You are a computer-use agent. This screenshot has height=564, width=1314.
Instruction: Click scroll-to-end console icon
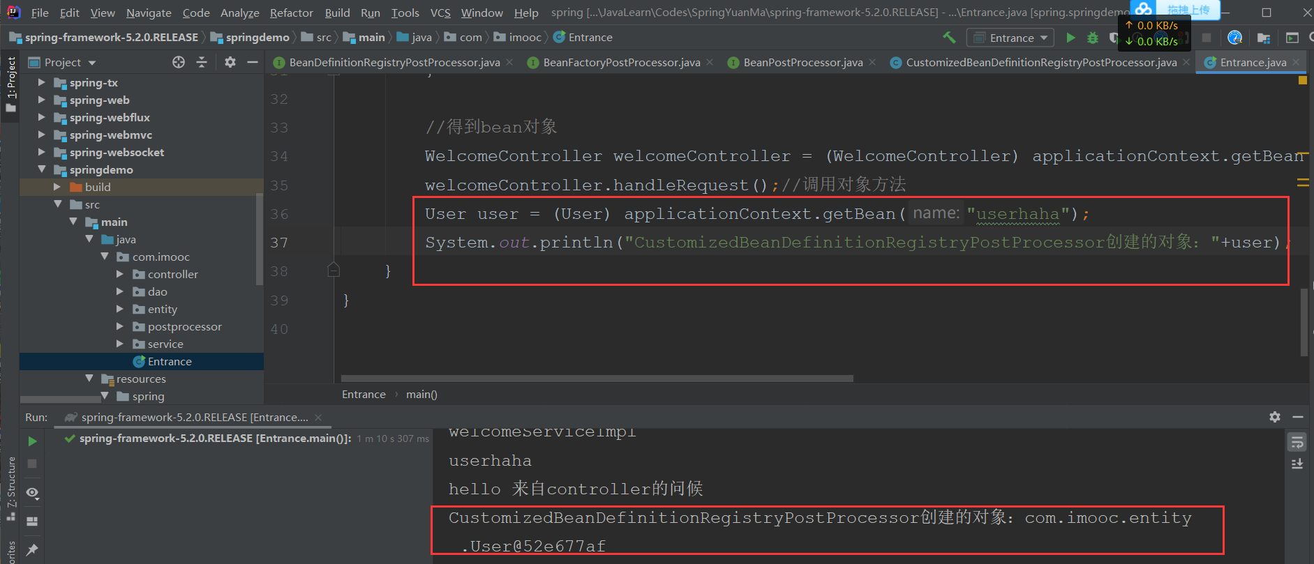click(x=1297, y=464)
